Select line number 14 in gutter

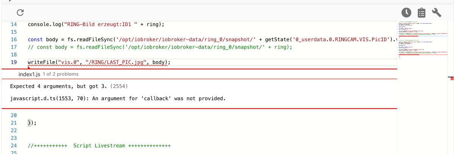13,24
